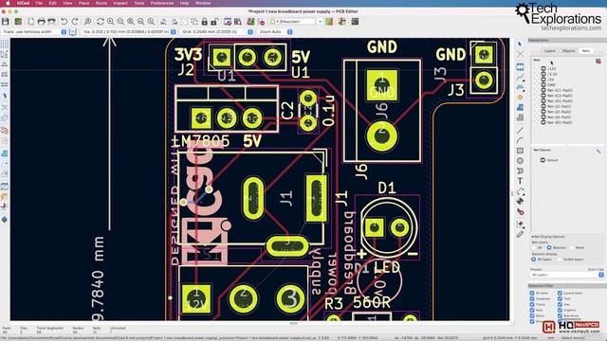This screenshot has height=341, width=607.
Task: Select All layers ratsnest display radio
Action: click(x=534, y=259)
